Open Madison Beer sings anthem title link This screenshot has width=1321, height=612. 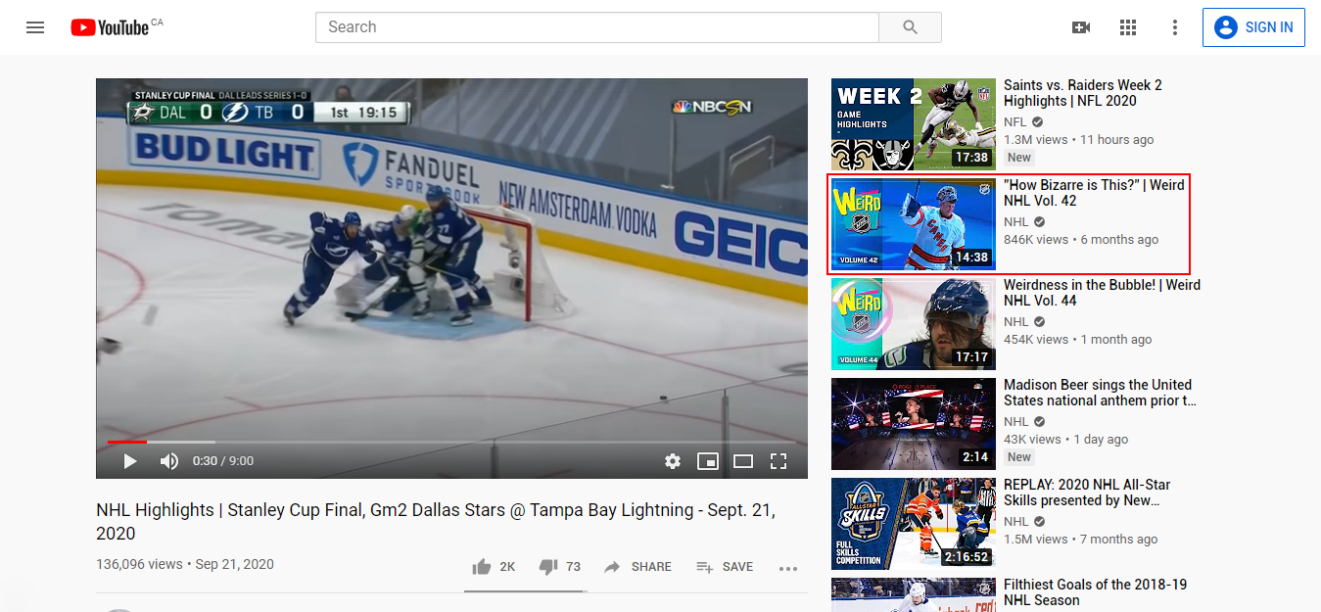1101,393
